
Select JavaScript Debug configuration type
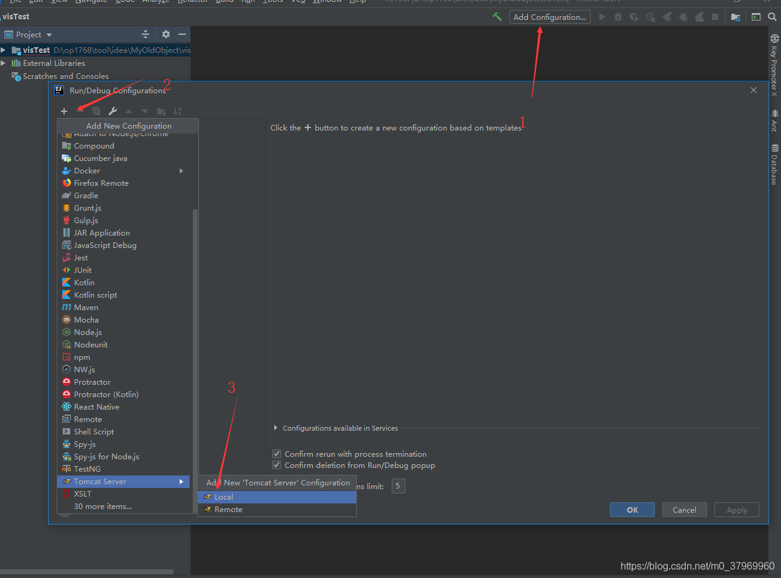tap(124, 245)
